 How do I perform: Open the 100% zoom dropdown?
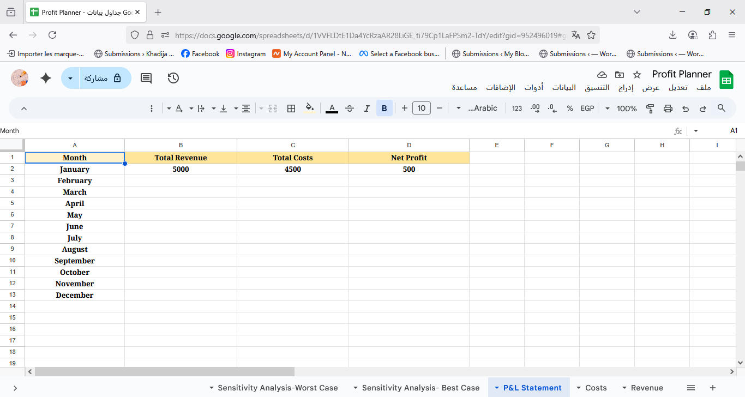[622, 109]
